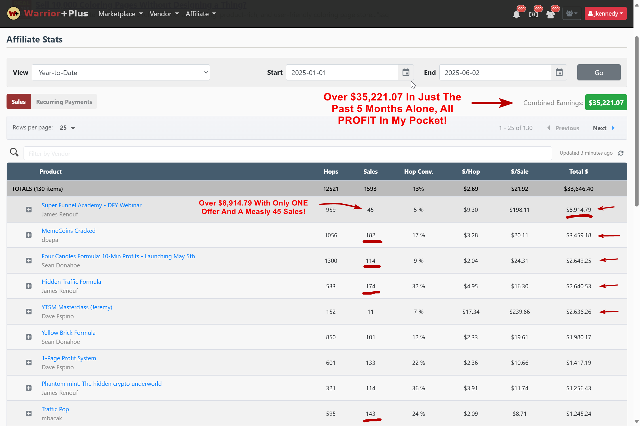Open the Hidden Traffic Formula link
The height and width of the screenshot is (426, 640).
(x=71, y=282)
